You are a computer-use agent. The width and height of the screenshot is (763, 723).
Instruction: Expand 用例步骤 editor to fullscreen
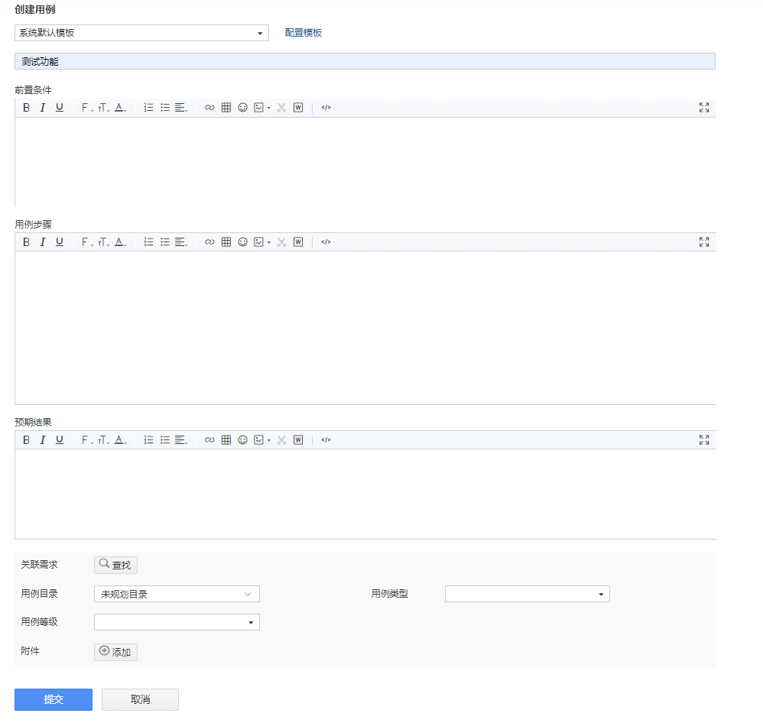coord(704,242)
